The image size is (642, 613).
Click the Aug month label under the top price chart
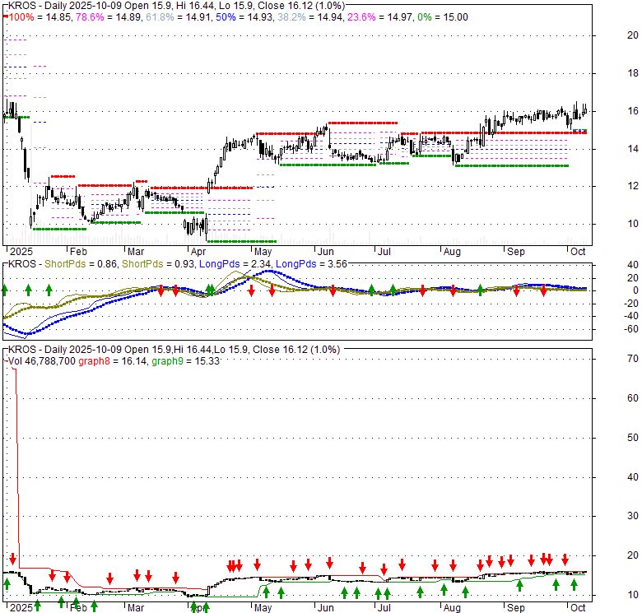(x=452, y=252)
